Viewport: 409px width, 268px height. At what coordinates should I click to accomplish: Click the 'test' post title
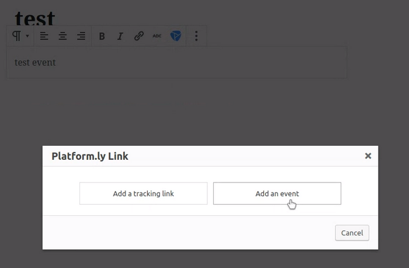[34, 18]
